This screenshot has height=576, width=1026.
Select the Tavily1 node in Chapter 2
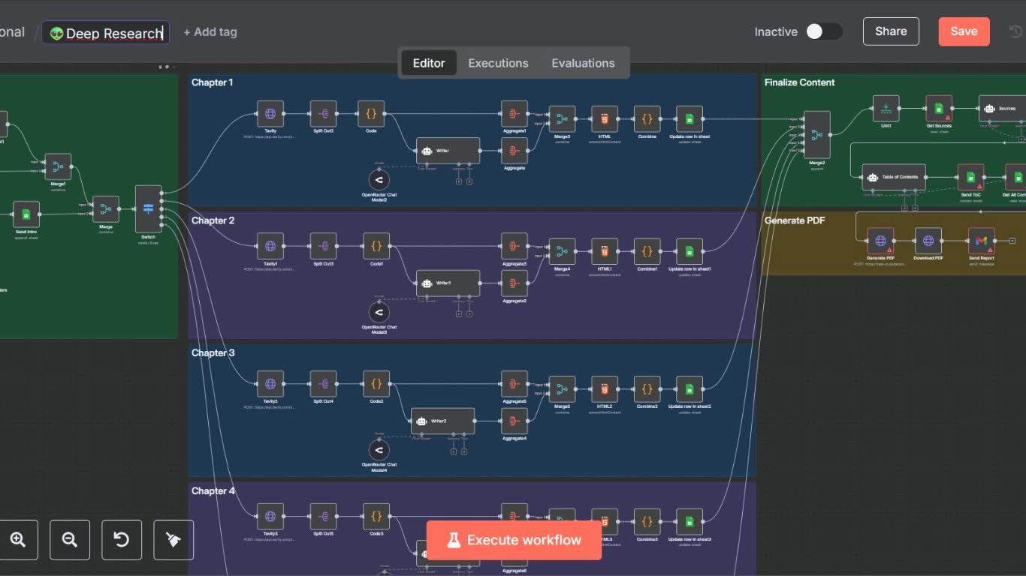point(270,246)
